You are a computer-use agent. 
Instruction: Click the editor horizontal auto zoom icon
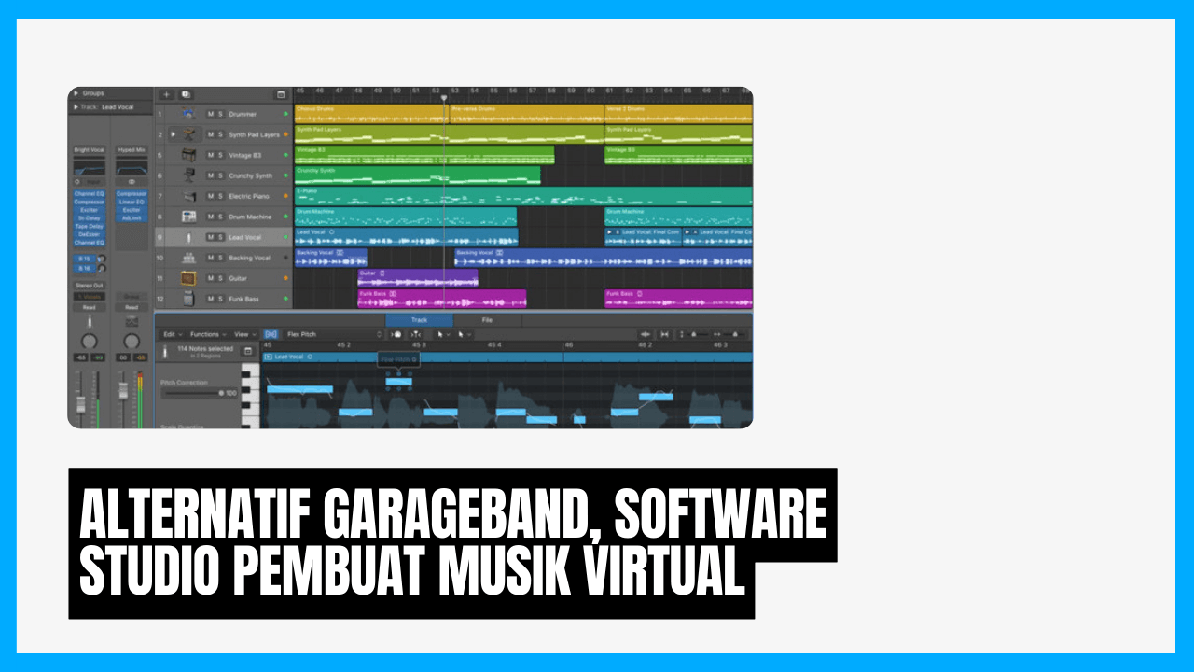[664, 334]
